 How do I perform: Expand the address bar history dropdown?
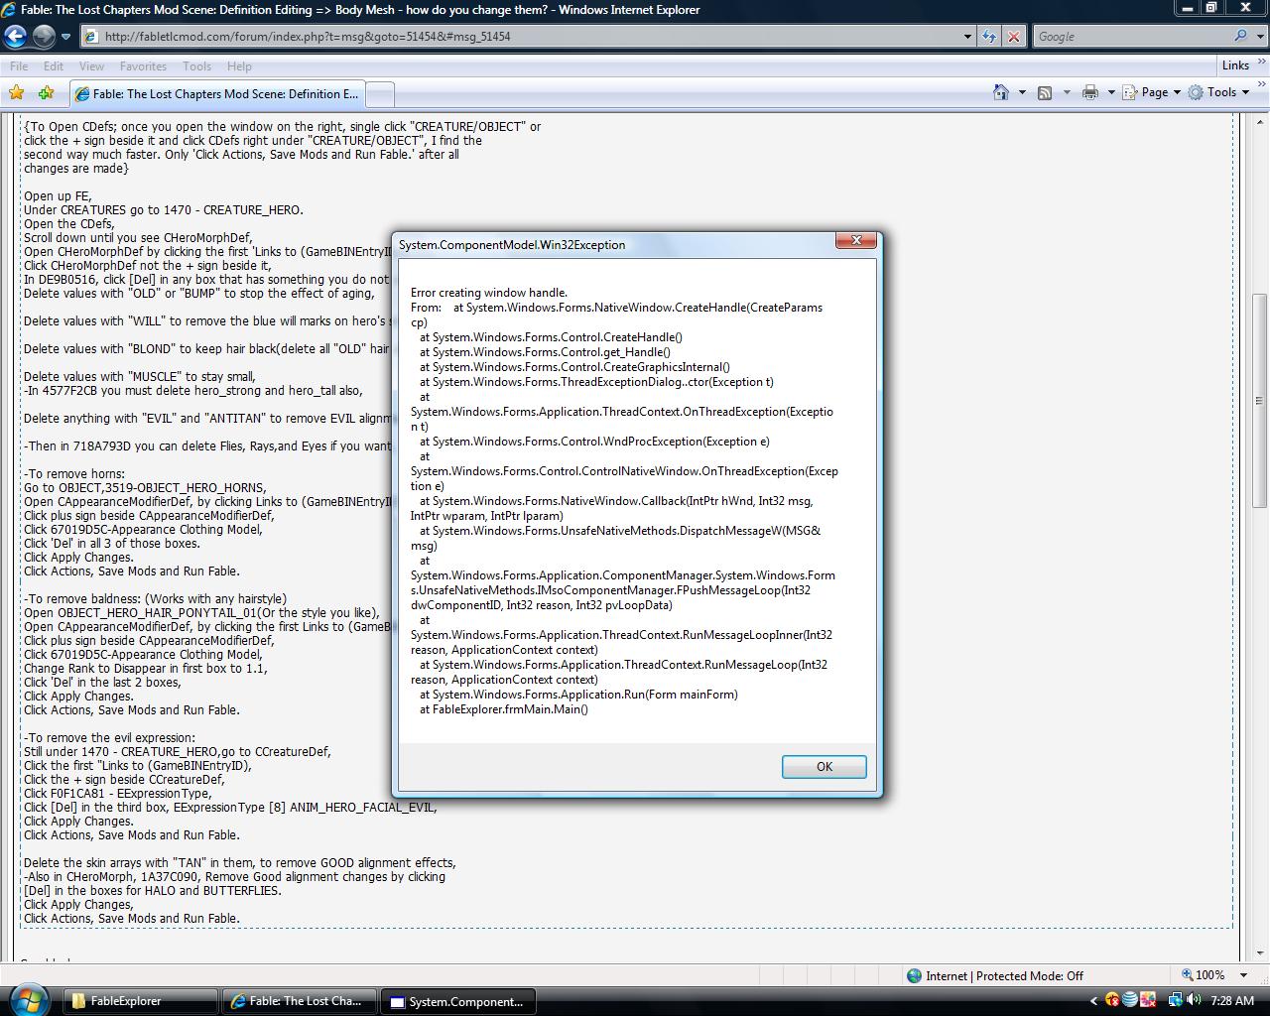(967, 37)
